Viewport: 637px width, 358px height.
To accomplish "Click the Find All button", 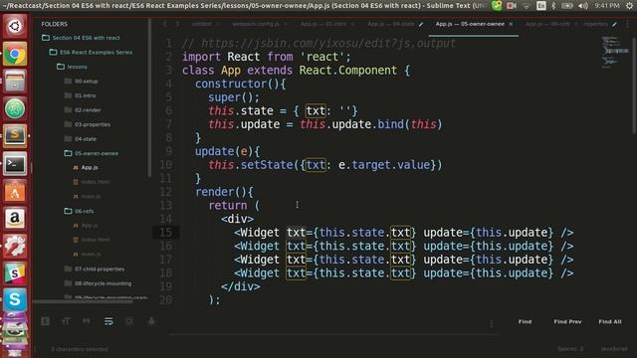I will point(610,321).
